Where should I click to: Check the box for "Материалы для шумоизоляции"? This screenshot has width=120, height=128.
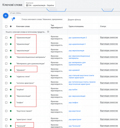(6, 63)
